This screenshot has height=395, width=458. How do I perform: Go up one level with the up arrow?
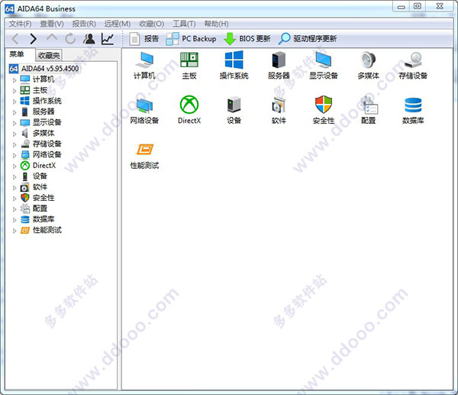pyautogui.click(x=52, y=38)
